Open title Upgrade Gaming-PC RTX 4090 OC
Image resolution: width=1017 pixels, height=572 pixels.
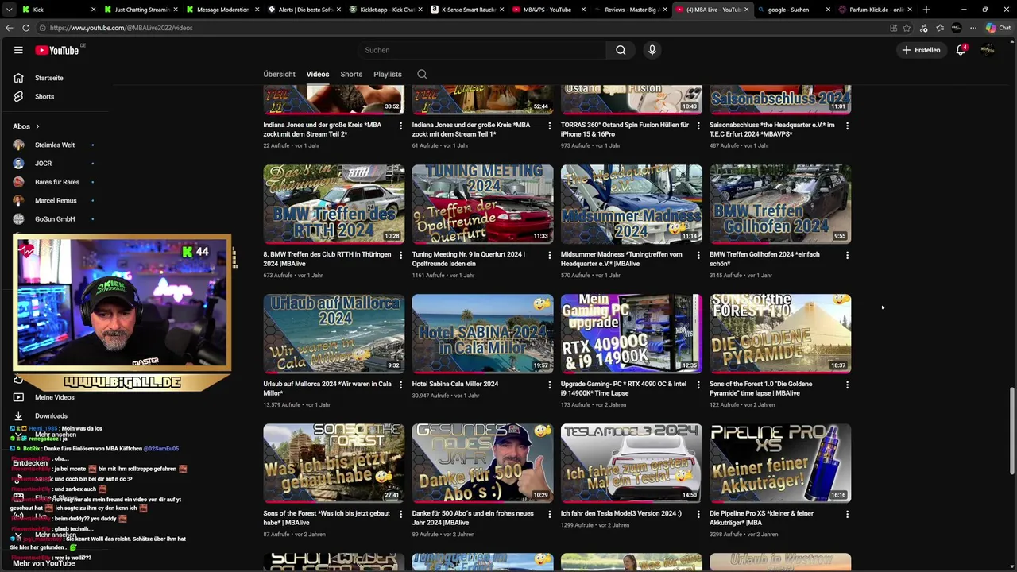coord(624,388)
